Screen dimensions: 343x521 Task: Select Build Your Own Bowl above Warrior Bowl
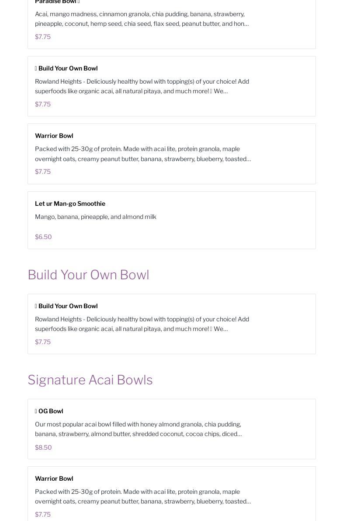coord(68,68)
